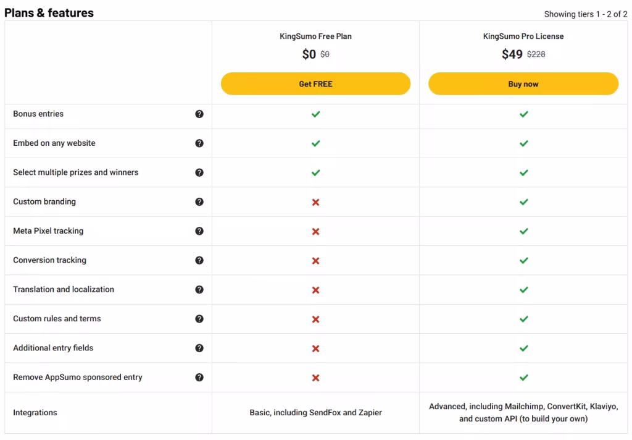Open the tooltip icon for Meta Pixel tracking
Image resolution: width=632 pixels, height=440 pixels.
point(199,231)
